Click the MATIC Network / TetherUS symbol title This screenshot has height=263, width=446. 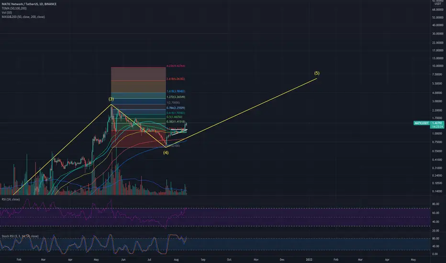(29, 4)
